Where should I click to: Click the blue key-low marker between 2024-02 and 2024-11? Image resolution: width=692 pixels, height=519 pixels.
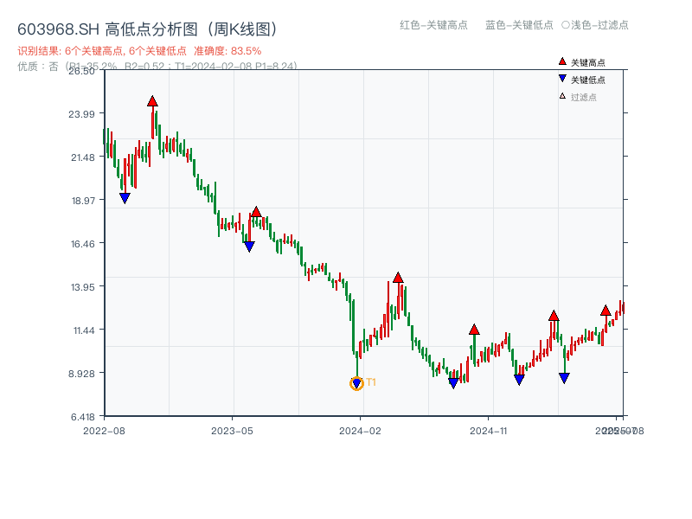tap(453, 383)
